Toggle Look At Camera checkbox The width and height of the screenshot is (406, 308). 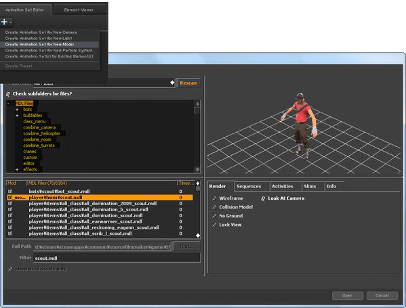(263, 198)
